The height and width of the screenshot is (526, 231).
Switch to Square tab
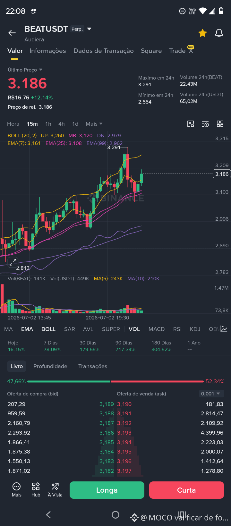point(151,51)
